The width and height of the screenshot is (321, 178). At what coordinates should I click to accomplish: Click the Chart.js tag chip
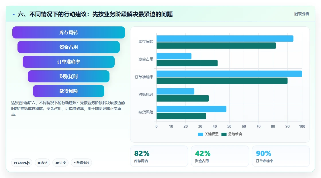22,163
